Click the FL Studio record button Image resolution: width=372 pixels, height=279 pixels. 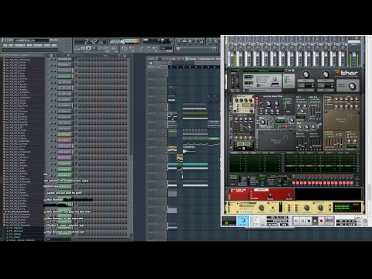pos(94,48)
